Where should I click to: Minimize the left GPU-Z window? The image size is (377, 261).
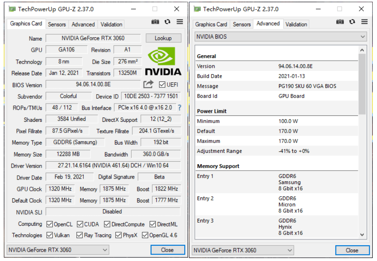133,9
